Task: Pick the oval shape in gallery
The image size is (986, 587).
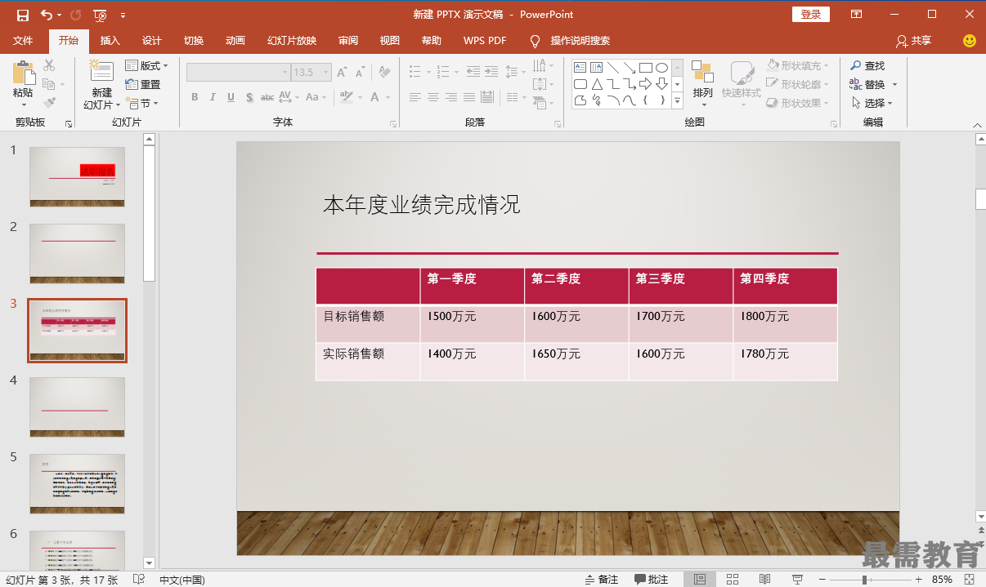Action: tap(661, 67)
